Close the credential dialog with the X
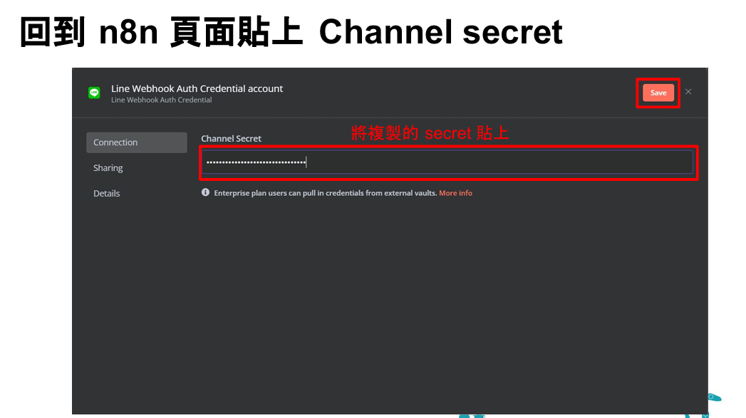Screen dimensions: 746x418 [688, 92]
